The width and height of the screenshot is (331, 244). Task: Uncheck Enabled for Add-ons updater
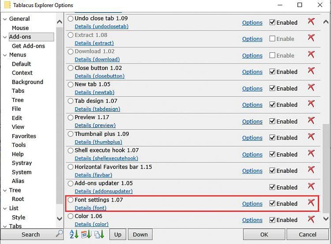tap(272, 187)
